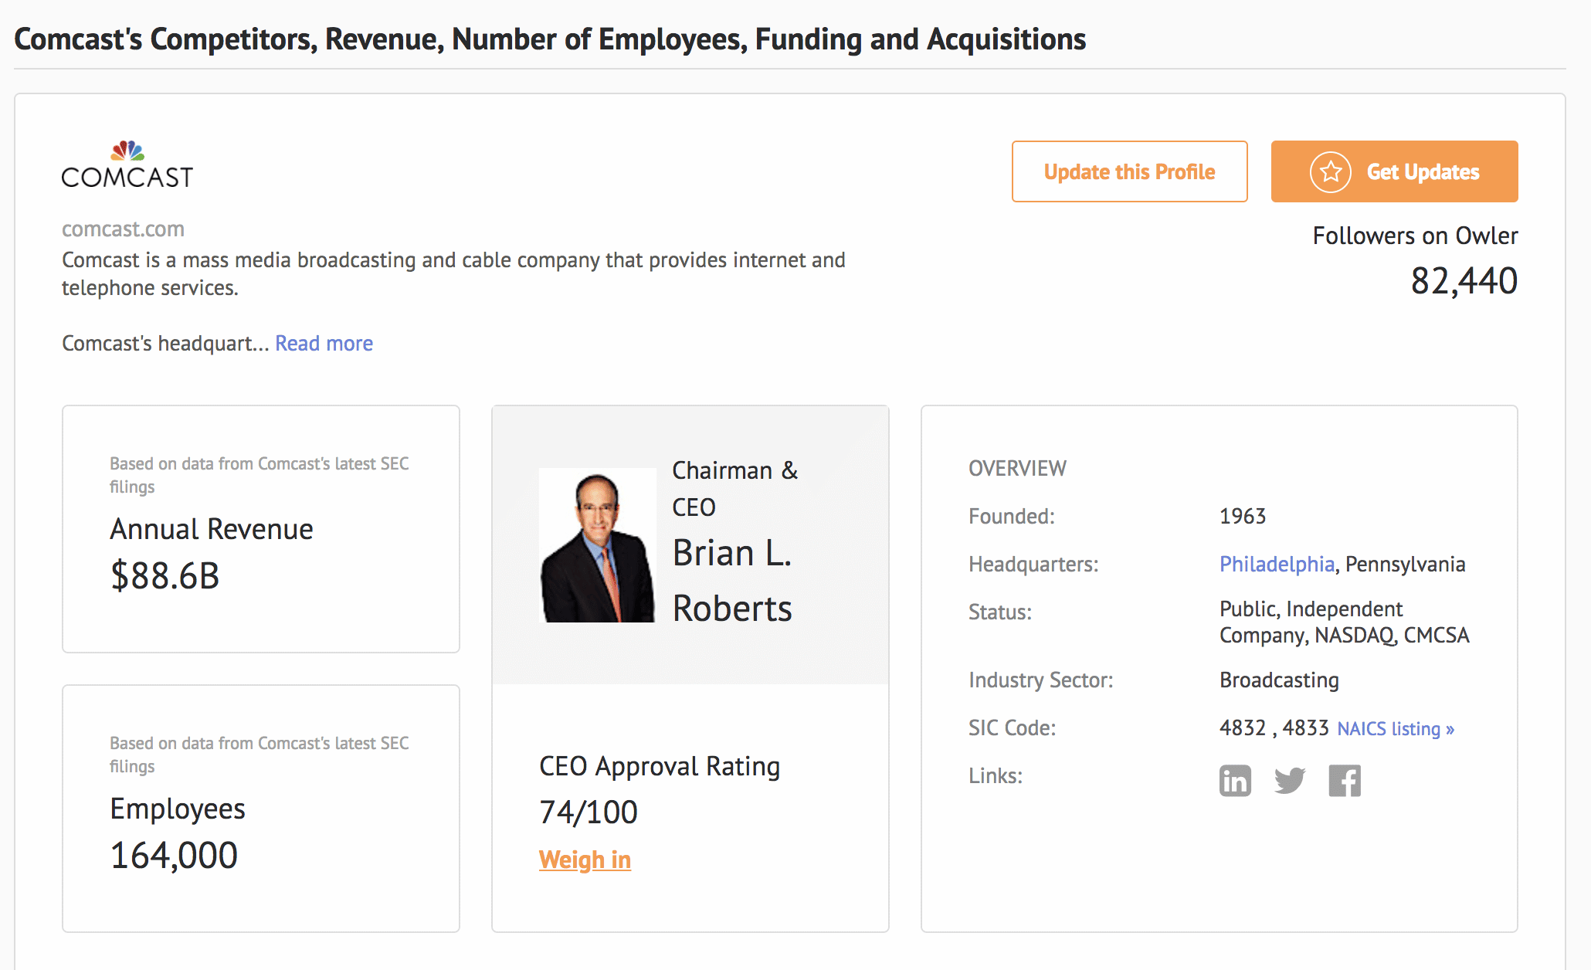This screenshot has height=970, width=1591.
Task: Click the Links: label
Action: 996,775
